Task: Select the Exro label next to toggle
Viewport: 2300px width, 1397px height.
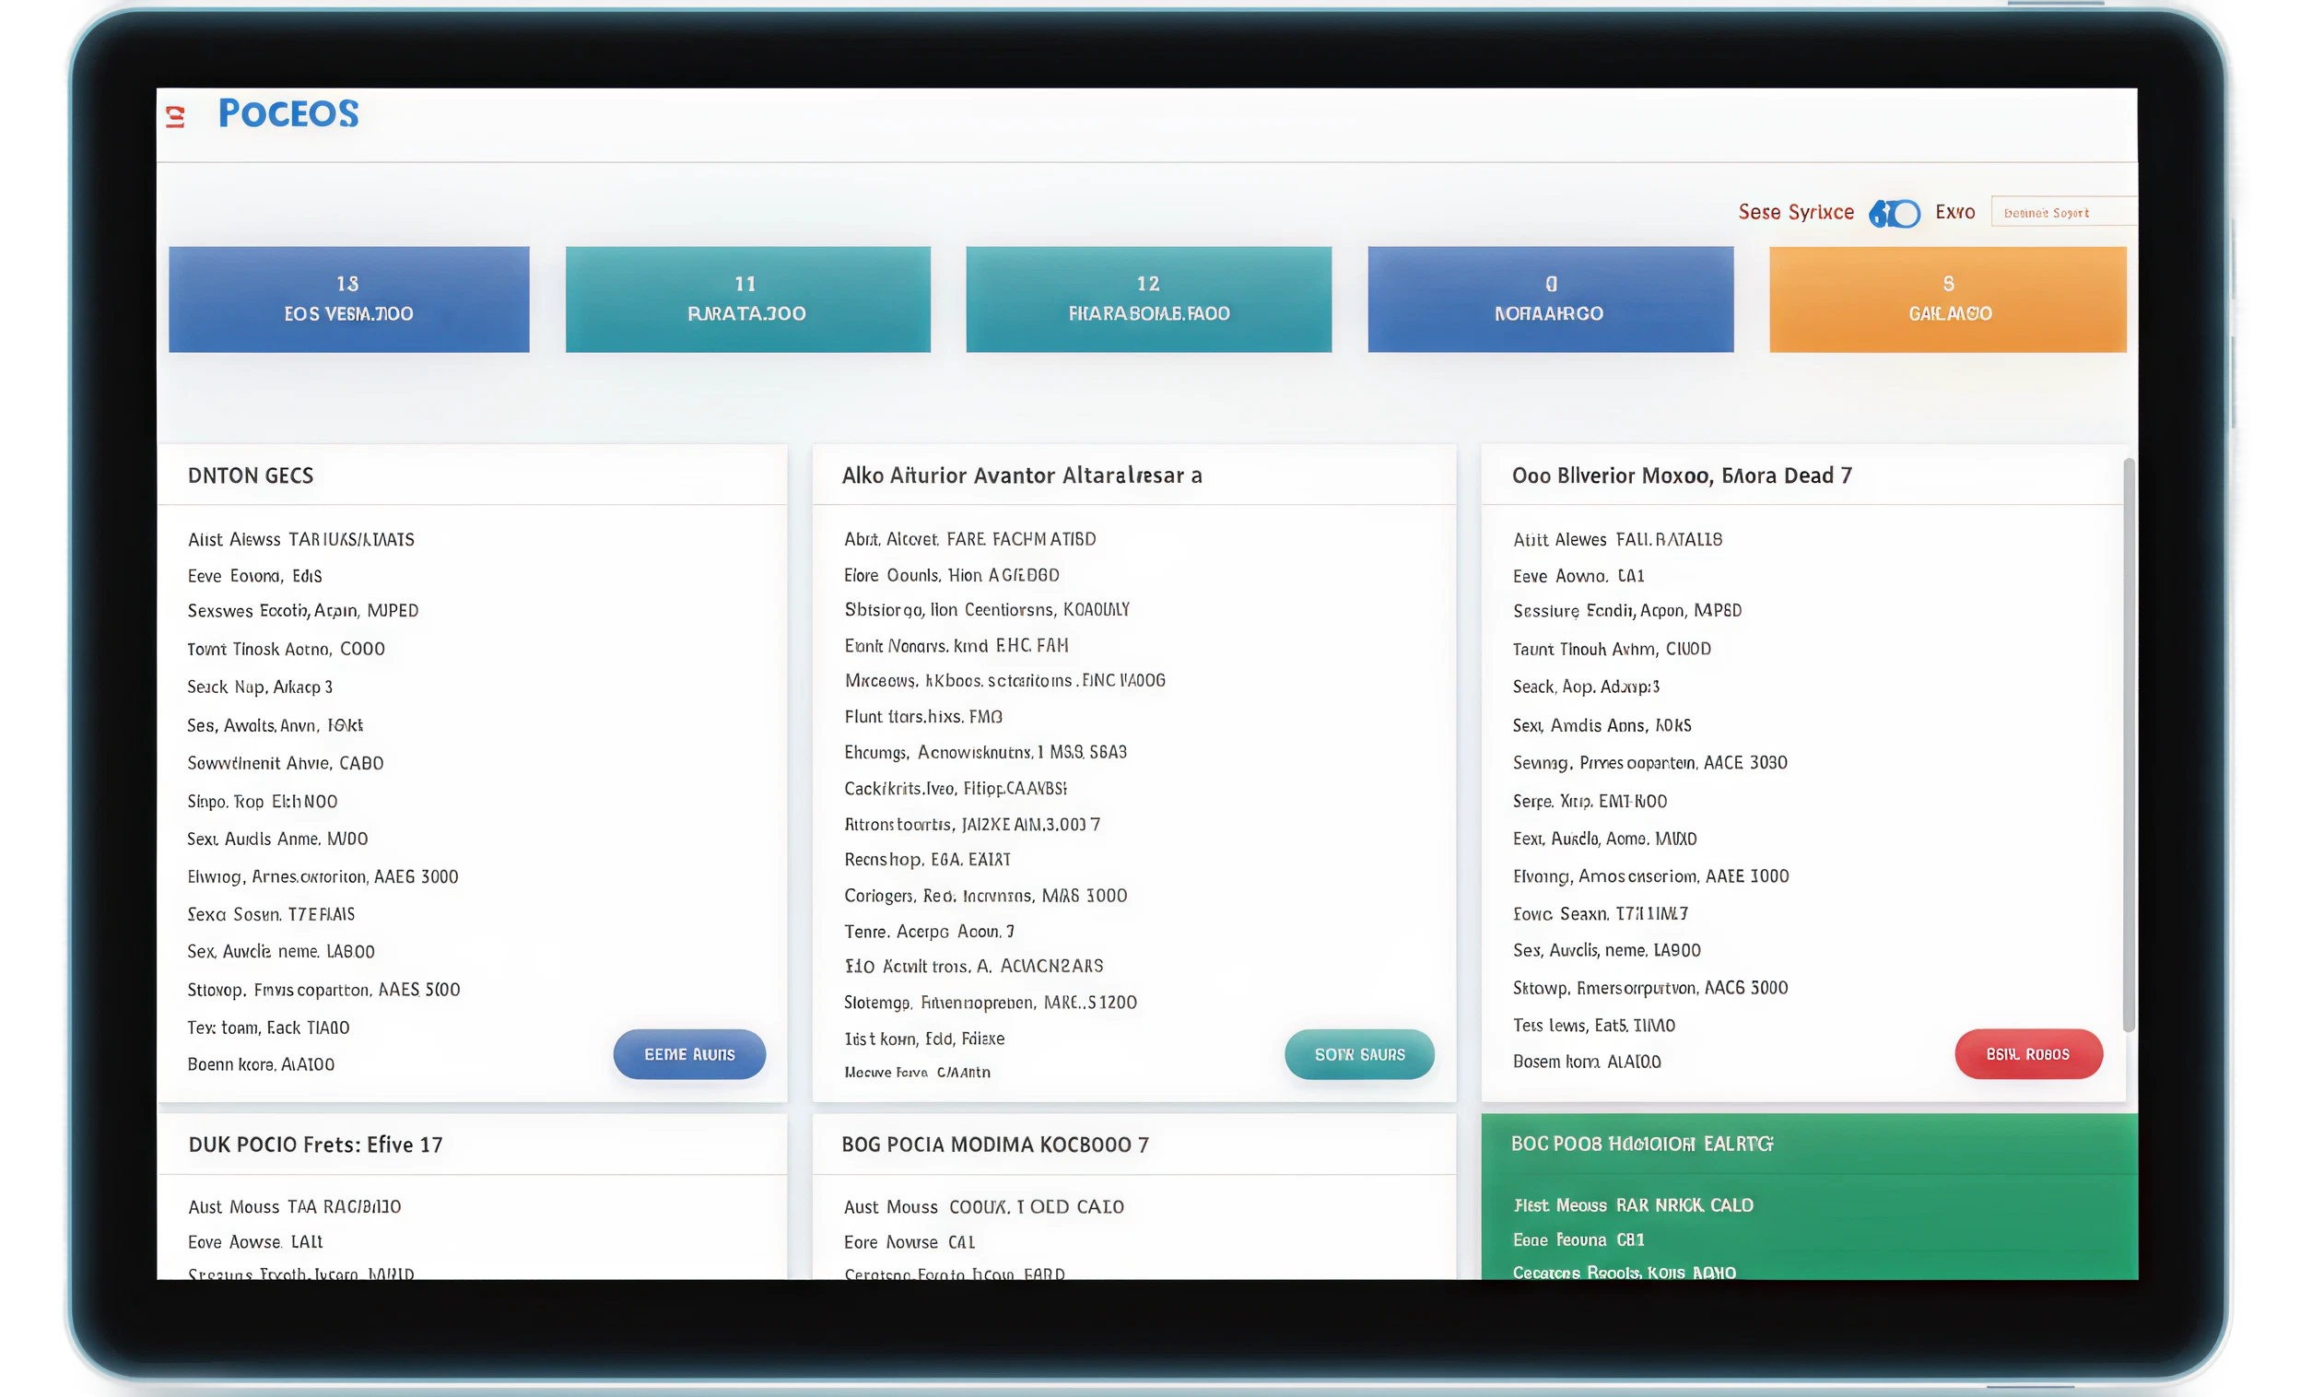Action: click(1954, 213)
